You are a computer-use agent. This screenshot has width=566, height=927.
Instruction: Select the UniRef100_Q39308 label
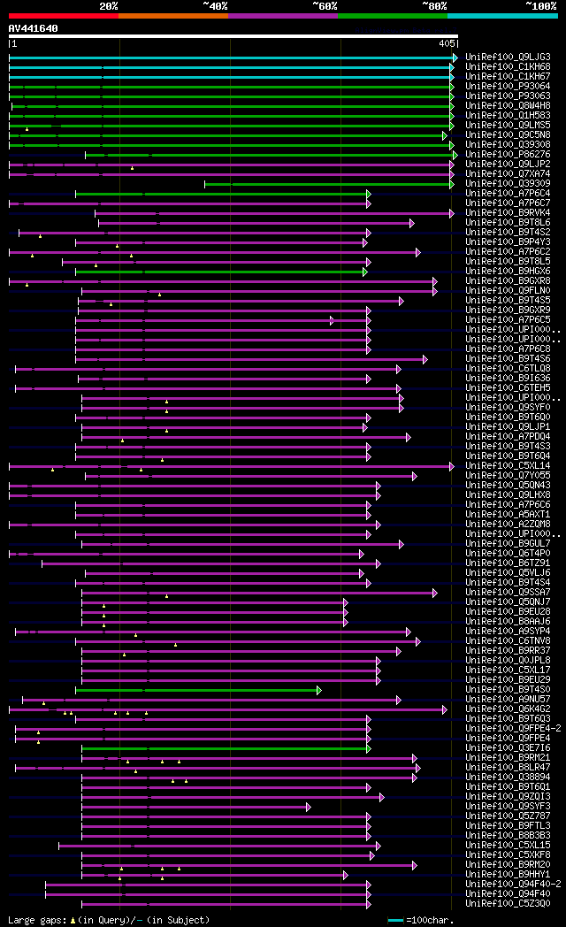[x=508, y=145]
